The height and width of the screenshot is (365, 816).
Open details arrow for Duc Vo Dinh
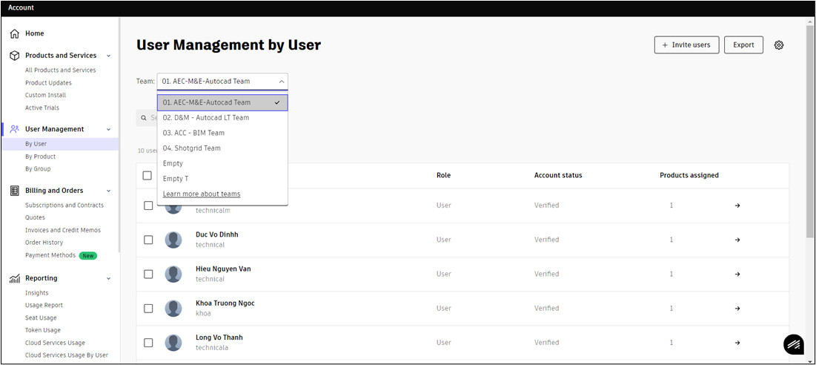(737, 240)
